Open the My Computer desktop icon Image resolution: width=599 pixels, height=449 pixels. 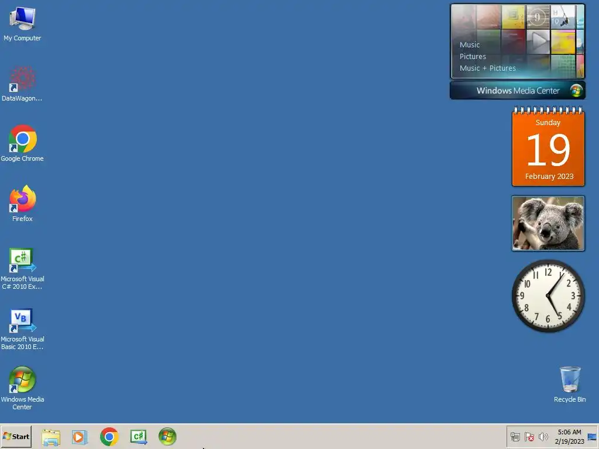(x=22, y=23)
